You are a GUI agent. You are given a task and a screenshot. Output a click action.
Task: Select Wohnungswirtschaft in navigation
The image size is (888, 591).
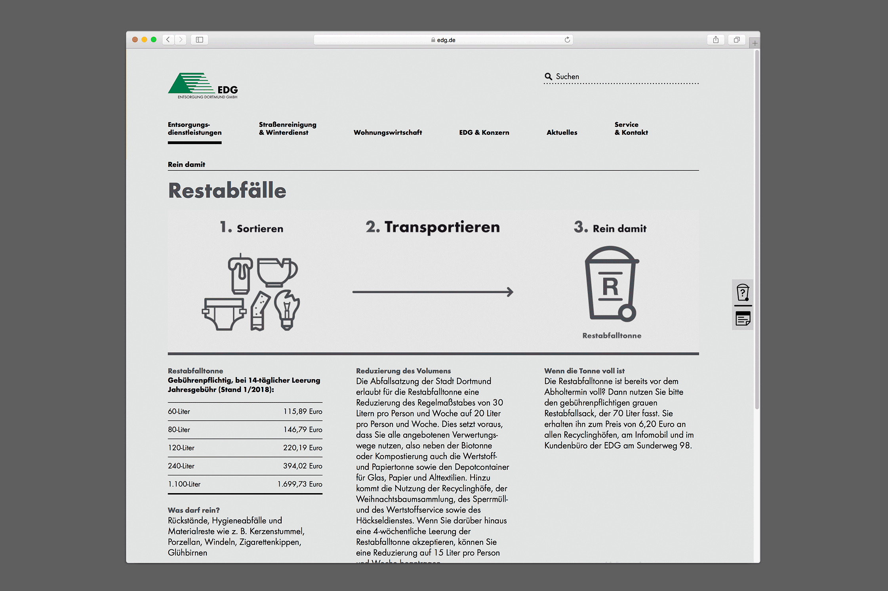pyautogui.click(x=387, y=132)
